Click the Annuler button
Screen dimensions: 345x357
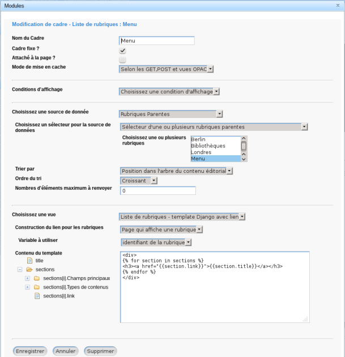66,351
